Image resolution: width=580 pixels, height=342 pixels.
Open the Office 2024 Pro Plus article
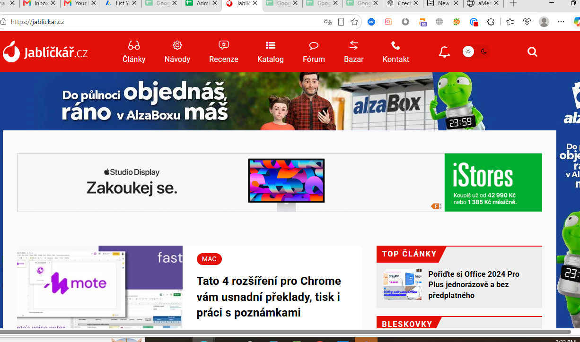pyautogui.click(x=474, y=285)
